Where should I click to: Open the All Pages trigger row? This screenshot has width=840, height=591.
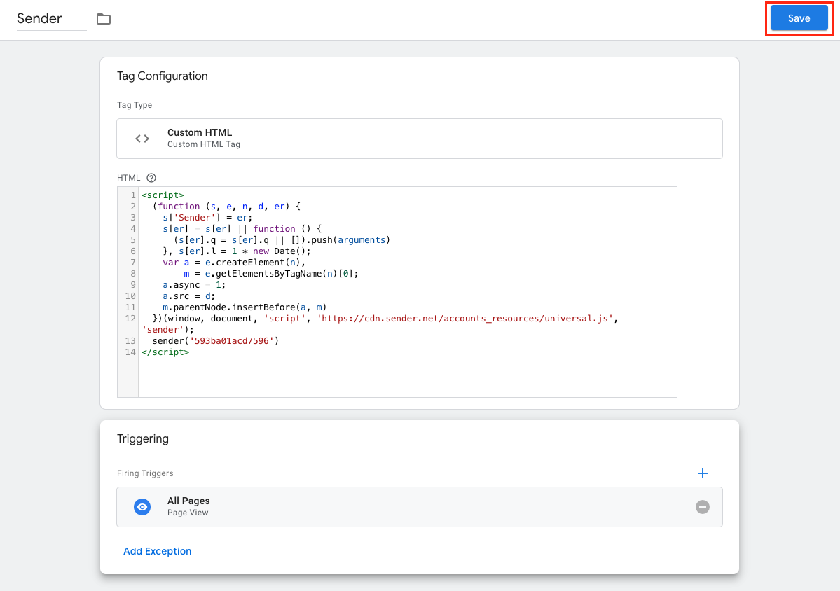419,507
